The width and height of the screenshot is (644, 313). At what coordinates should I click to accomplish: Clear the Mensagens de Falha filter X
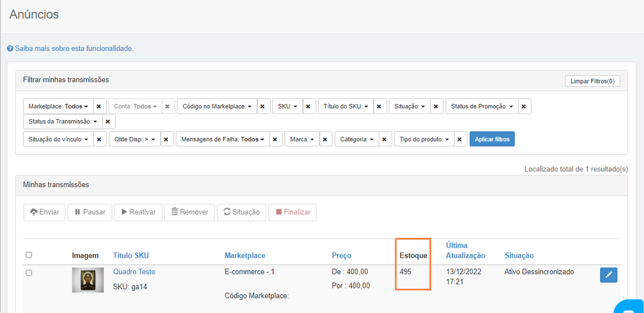tap(275, 139)
